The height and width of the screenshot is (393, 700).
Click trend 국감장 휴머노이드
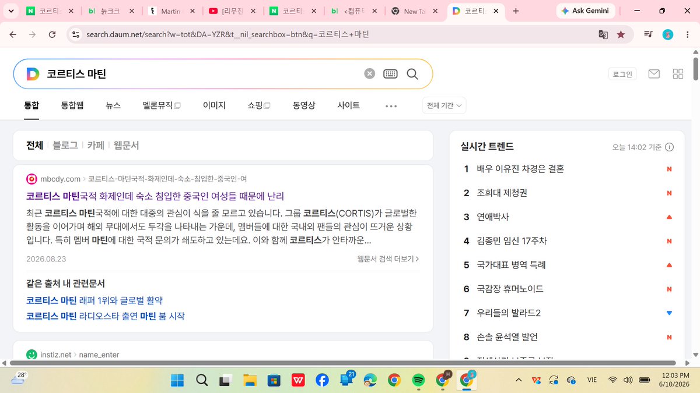point(510,289)
